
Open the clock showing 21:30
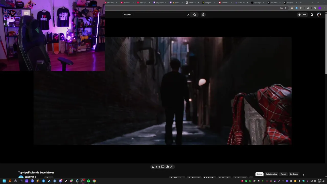click(320, 181)
